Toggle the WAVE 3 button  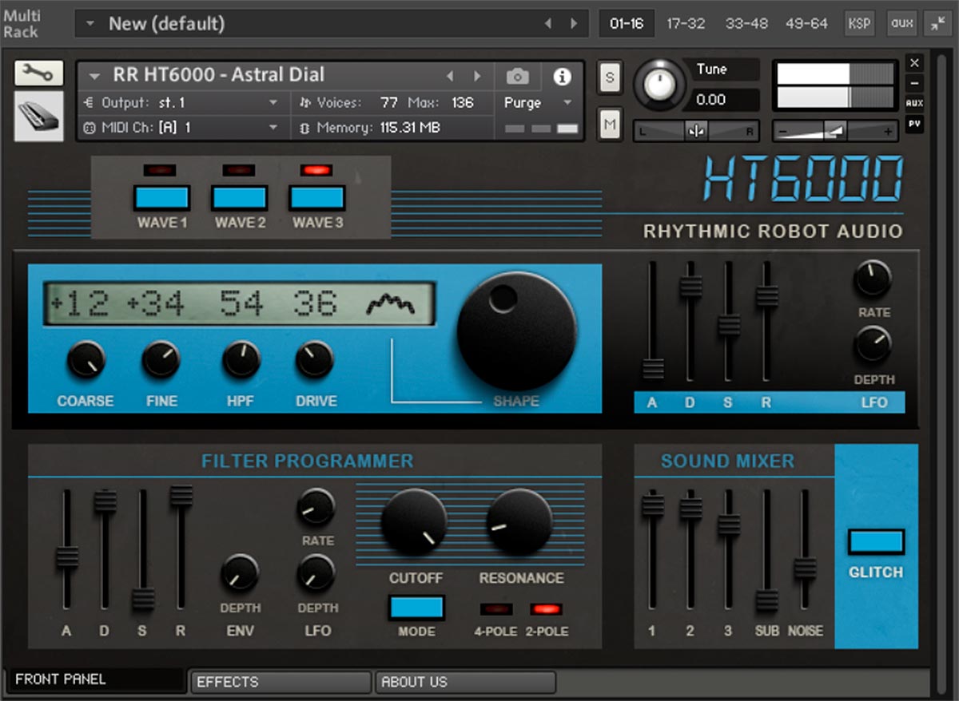(317, 197)
